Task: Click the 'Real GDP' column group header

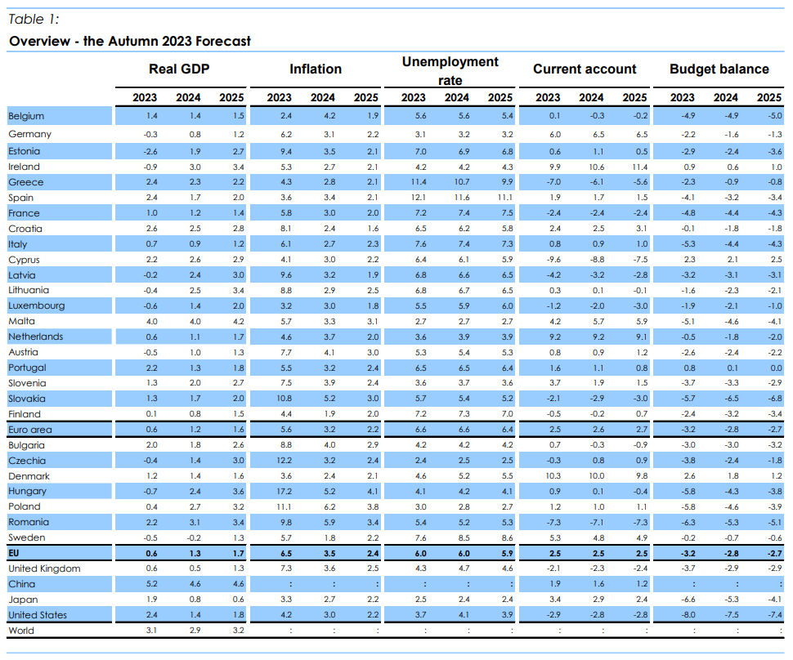Action: point(179,69)
